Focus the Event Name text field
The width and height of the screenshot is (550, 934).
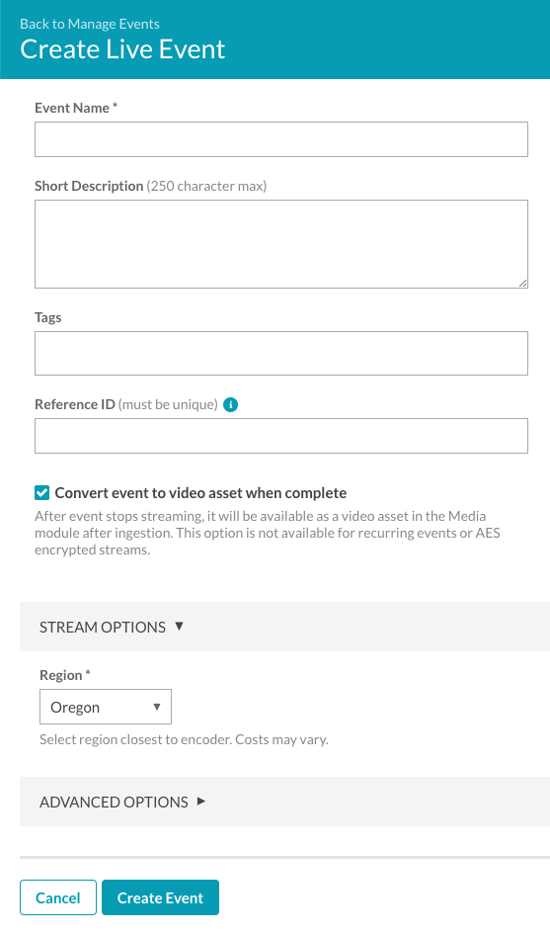pyautogui.click(x=281, y=139)
